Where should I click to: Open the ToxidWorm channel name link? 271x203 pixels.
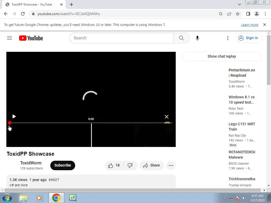(x=31, y=163)
